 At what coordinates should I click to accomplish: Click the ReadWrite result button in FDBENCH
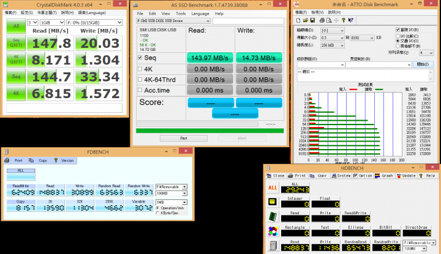coord(21,190)
